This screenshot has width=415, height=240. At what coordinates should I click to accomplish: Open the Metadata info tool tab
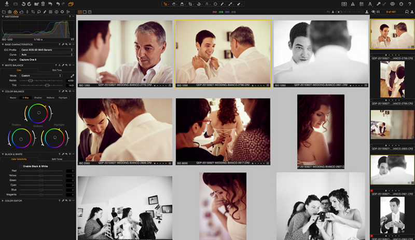click(x=57, y=12)
